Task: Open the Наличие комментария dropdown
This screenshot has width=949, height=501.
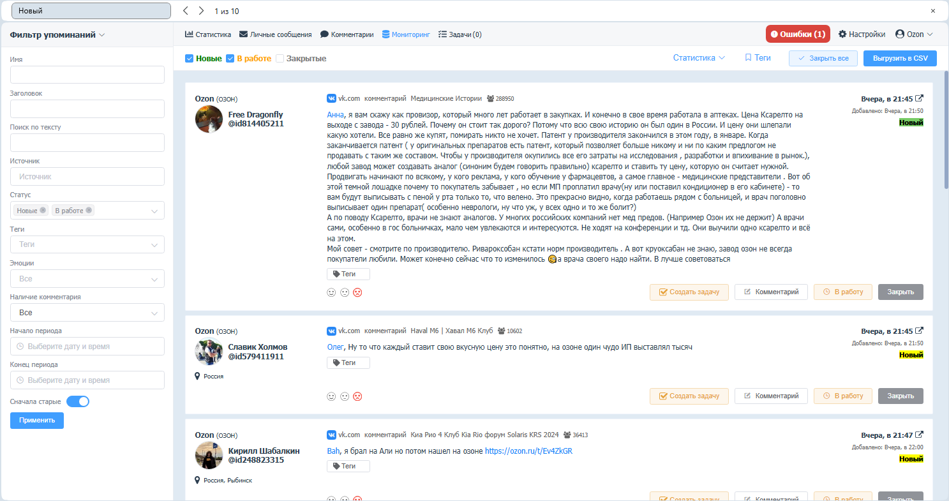Action: 87,313
